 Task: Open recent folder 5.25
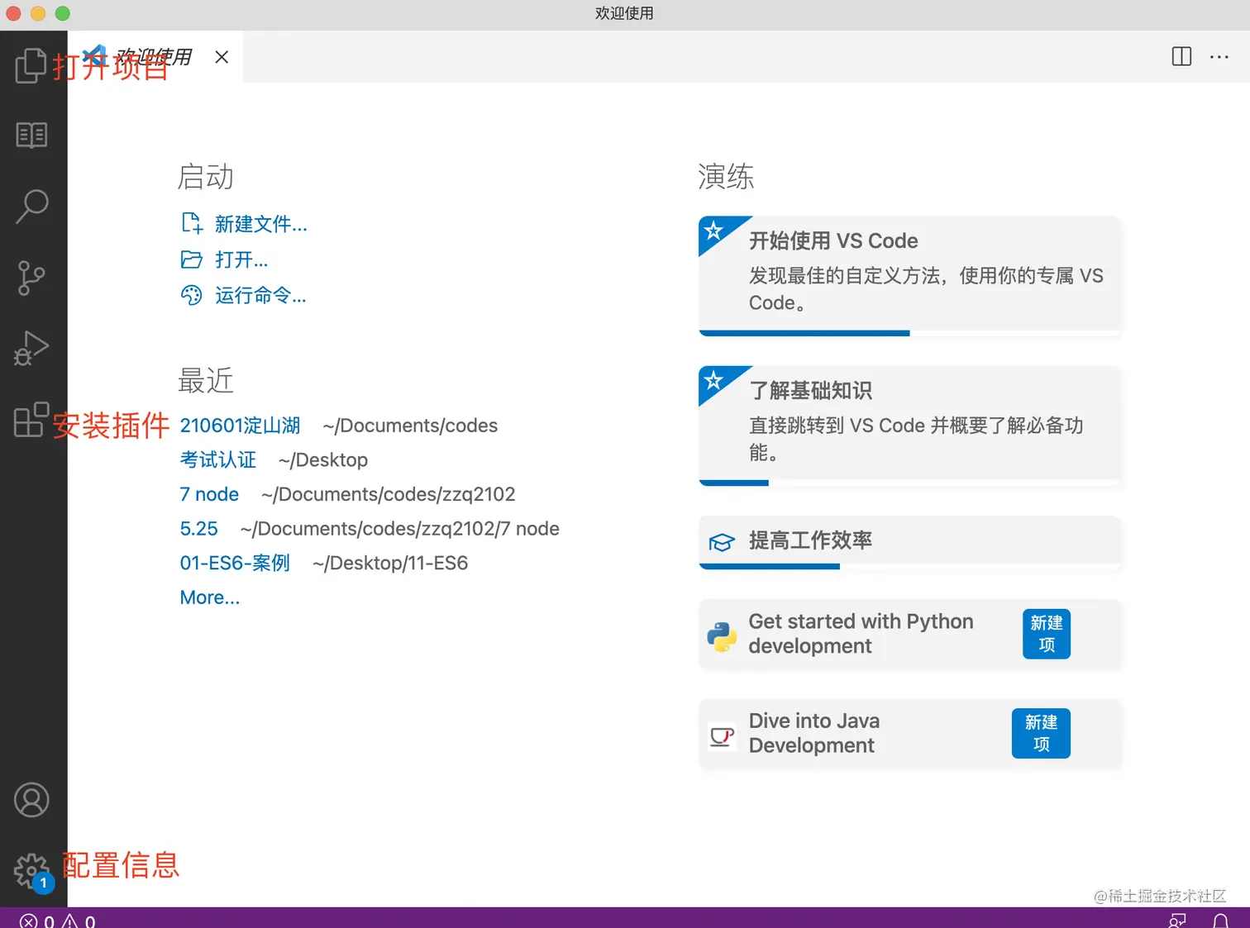[199, 529]
